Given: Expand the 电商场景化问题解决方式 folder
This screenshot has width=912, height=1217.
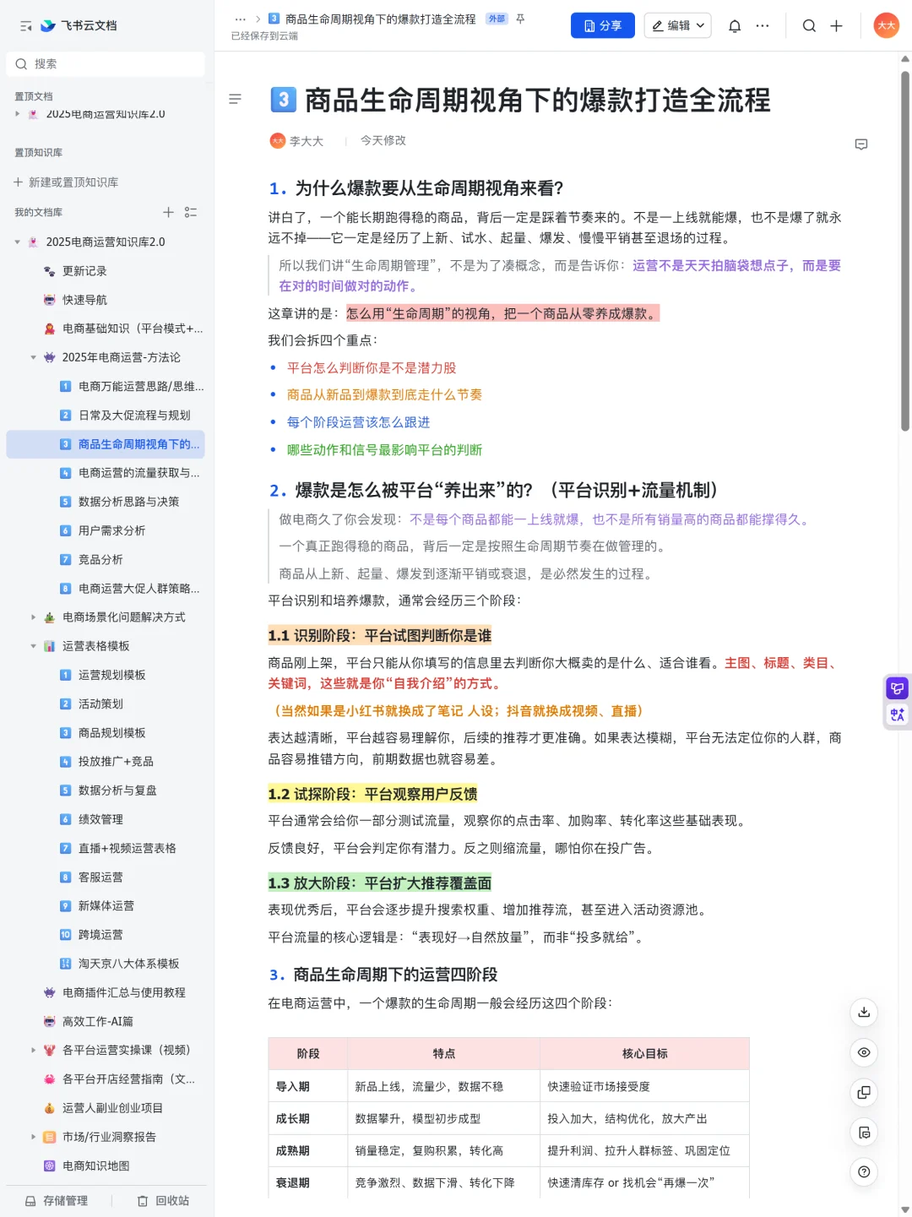Looking at the screenshot, I should (34, 617).
